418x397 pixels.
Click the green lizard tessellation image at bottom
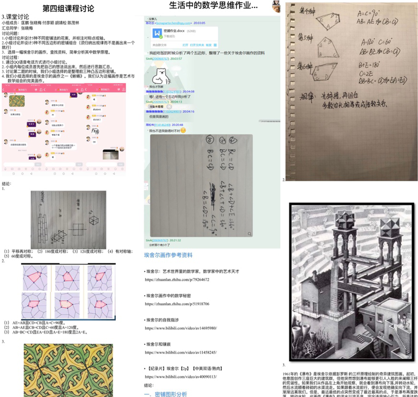tap(68, 370)
